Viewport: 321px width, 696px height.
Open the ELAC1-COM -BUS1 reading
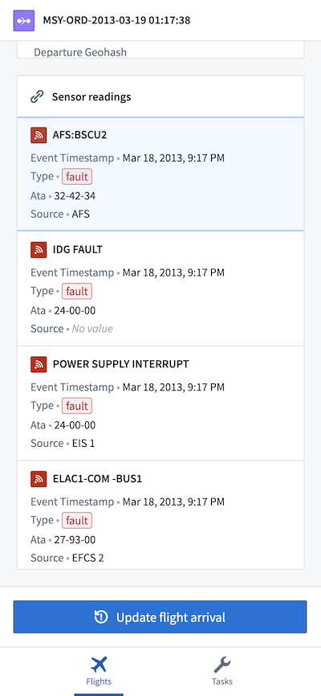tap(160, 515)
